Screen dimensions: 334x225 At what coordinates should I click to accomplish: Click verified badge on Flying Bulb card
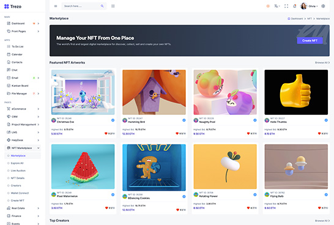tap(326, 194)
